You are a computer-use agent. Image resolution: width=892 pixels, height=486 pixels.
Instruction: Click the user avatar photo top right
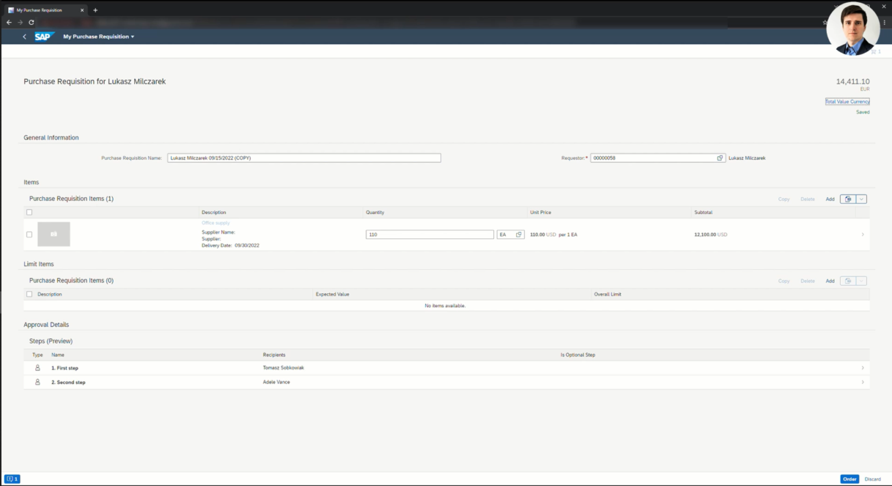click(x=853, y=28)
